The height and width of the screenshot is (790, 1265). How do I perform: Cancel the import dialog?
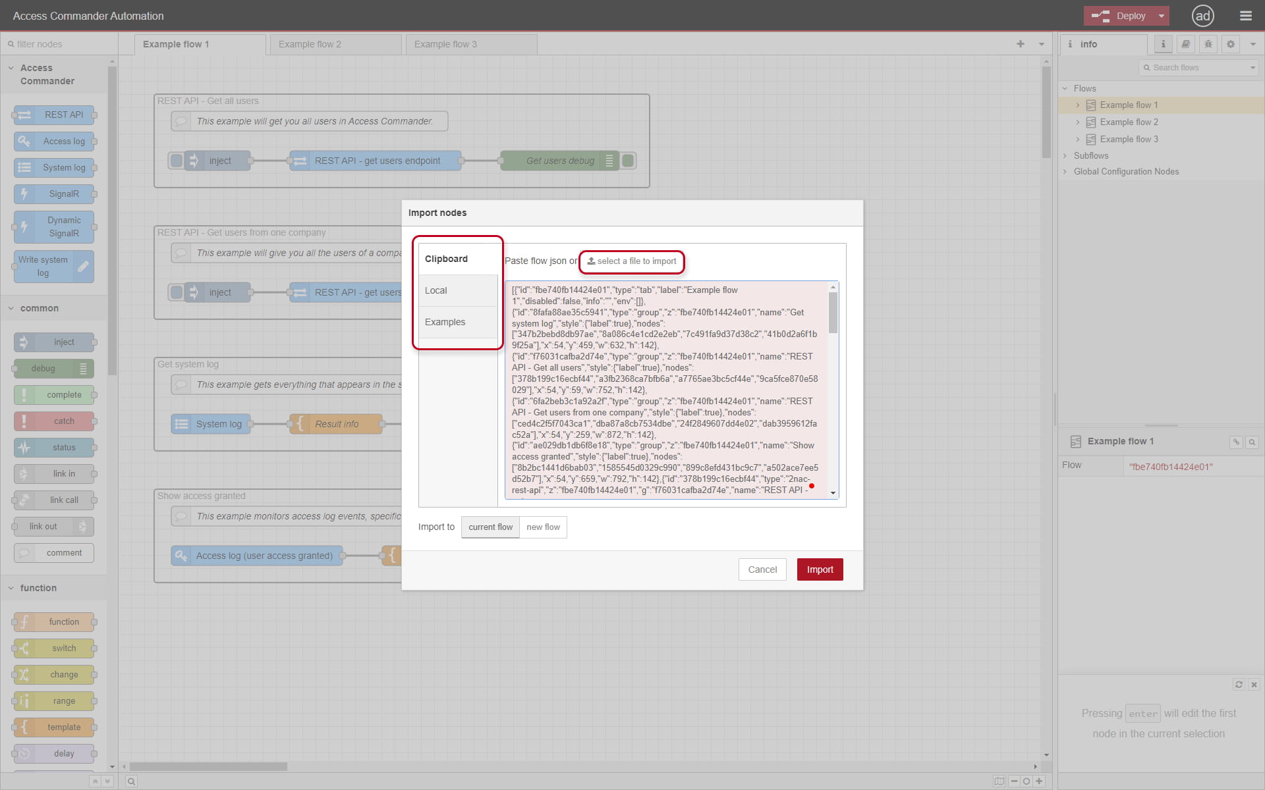point(762,569)
